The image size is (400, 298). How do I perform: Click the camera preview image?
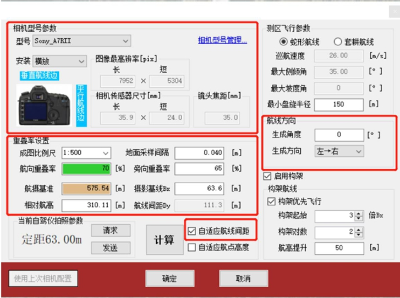coord(44,105)
